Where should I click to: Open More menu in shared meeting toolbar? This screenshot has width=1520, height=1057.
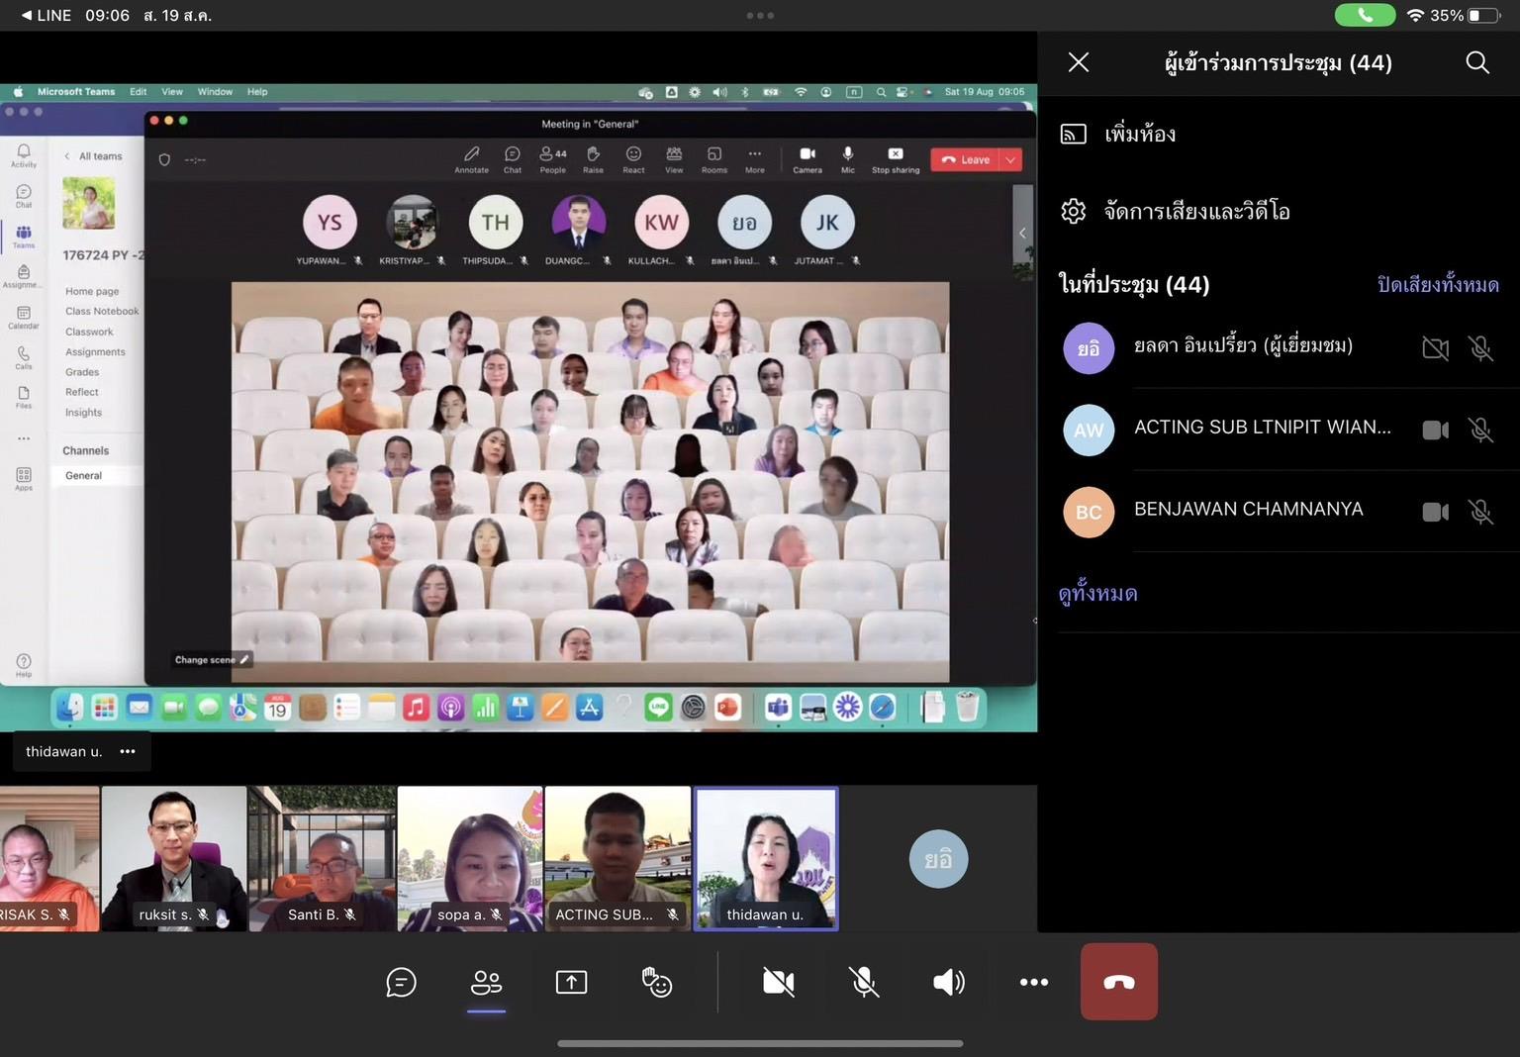click(x=755, y=159)
